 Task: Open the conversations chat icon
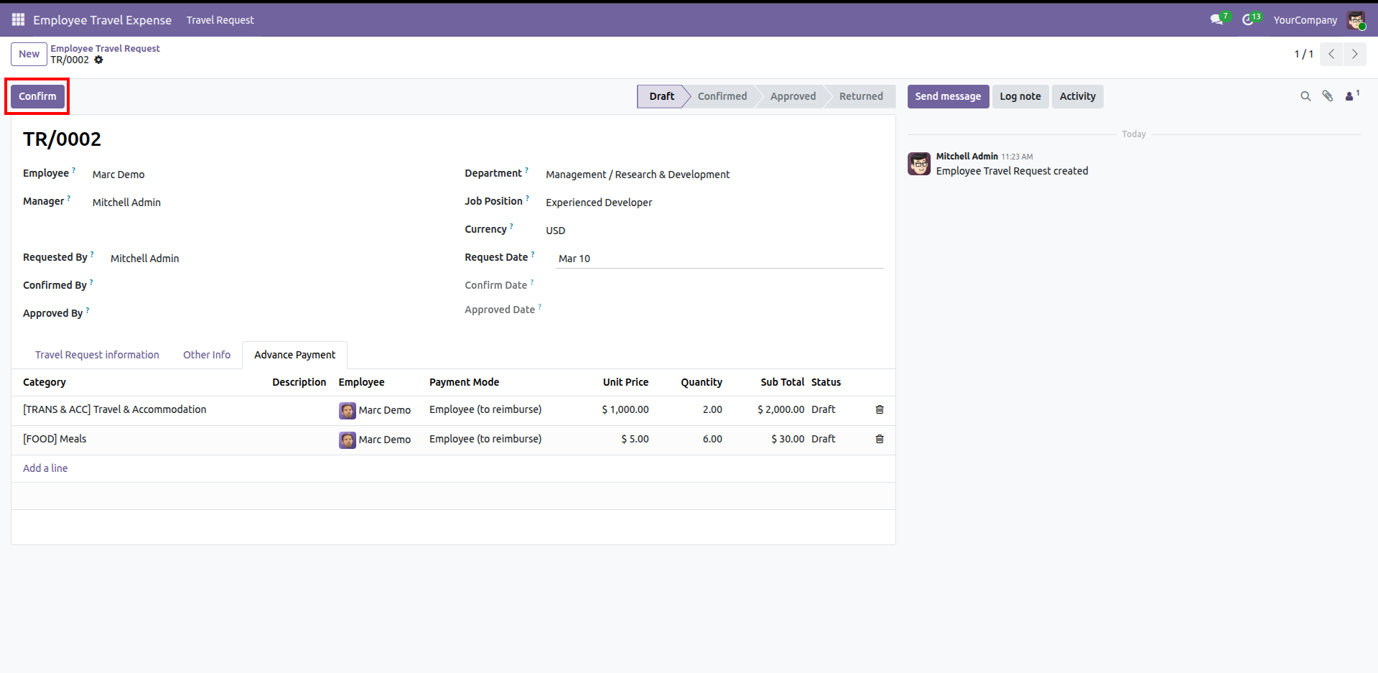coord(1217,19)
